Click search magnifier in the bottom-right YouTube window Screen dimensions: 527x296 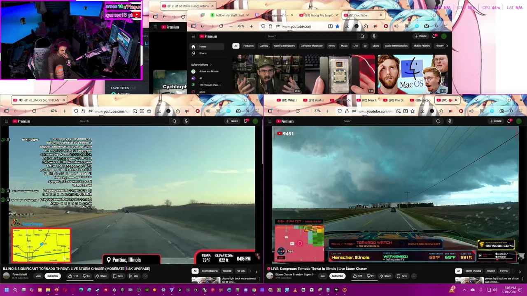[x=438, y=121]
